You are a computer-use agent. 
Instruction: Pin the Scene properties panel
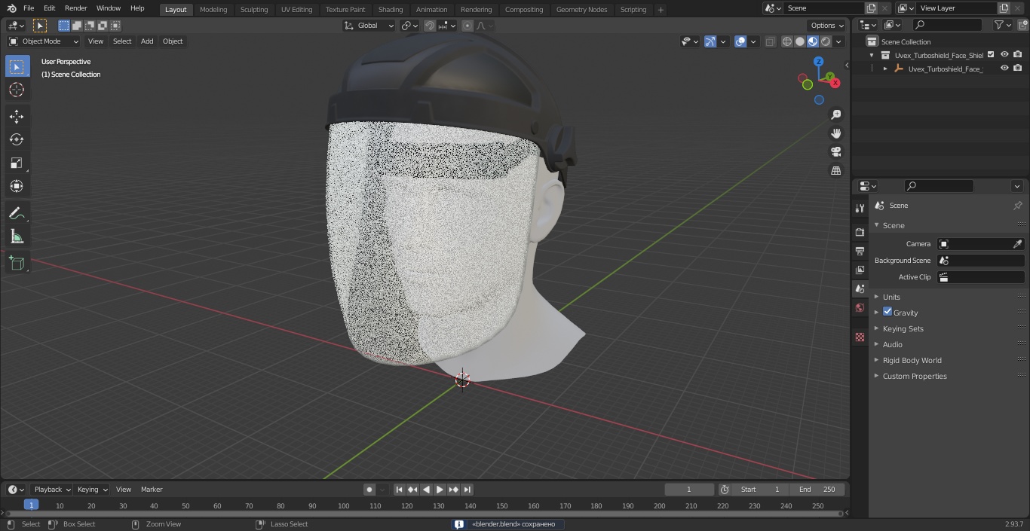[x=1017, y=206]
